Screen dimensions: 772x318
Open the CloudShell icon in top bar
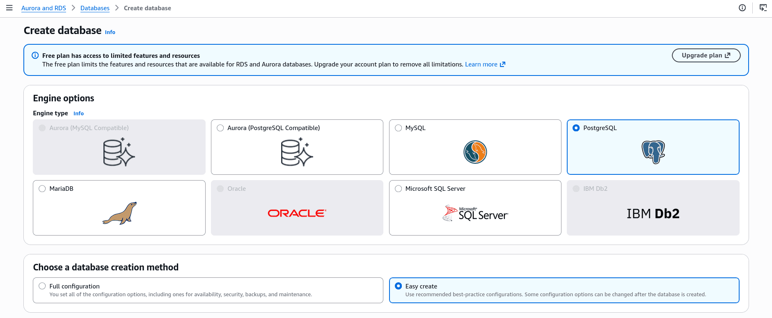pos(763,8)
